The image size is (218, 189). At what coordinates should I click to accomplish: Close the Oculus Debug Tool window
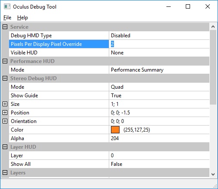click(x=208, y=6)
